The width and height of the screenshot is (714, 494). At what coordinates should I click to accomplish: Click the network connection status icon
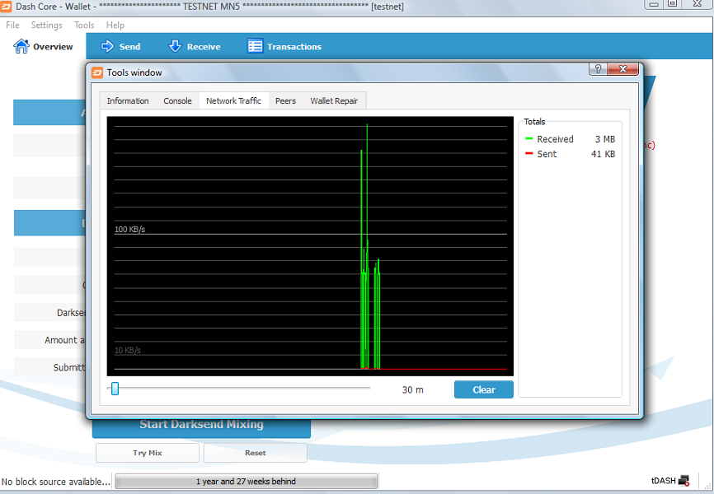(x=684, y=480)
